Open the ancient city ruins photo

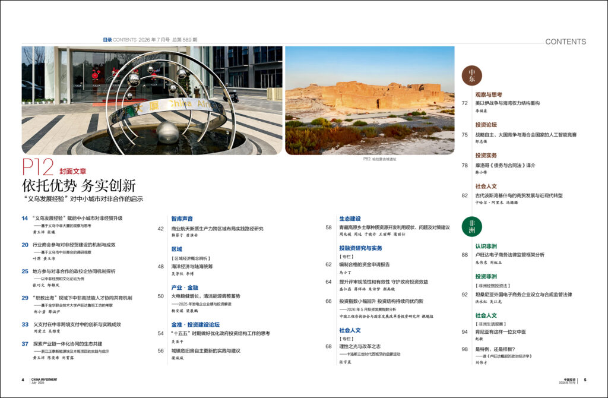(x=370, y=100)
